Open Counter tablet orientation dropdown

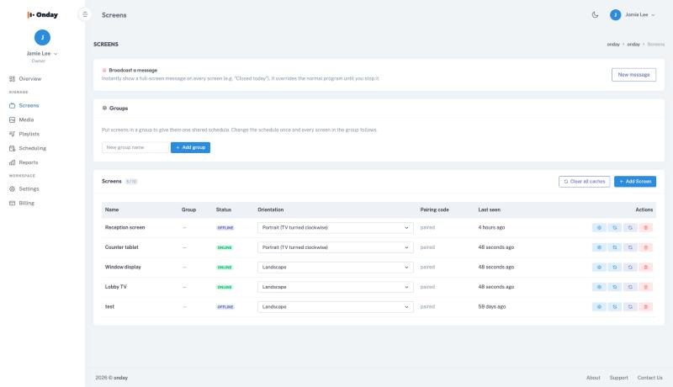[335, 247]
